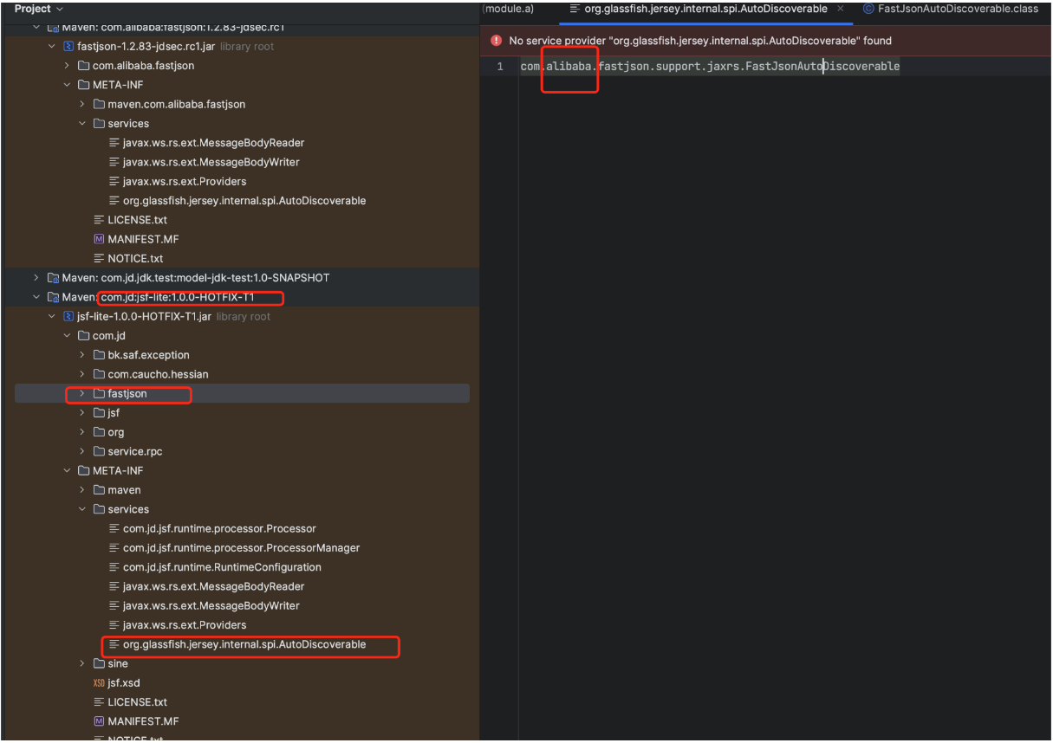
Task: Select com.jd.jsf.runtime.RuntimeConfiguration service file
Action: (x=222, y=567)
